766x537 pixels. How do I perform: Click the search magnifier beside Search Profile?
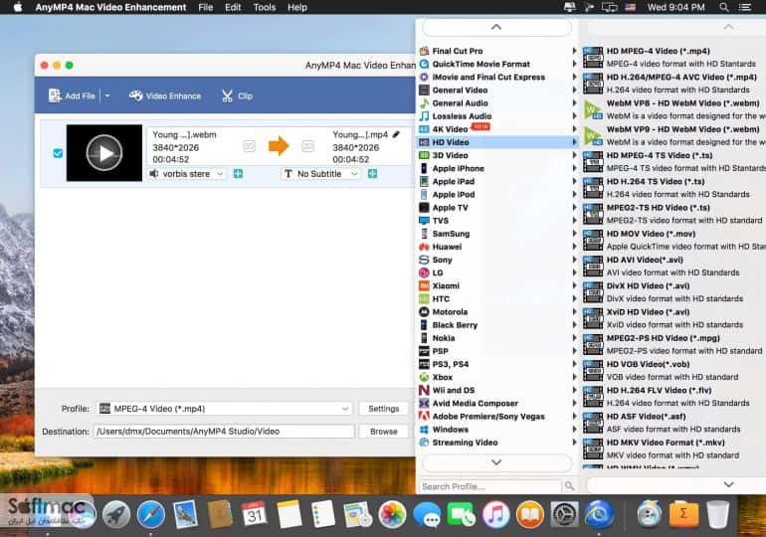coord(569,485)
